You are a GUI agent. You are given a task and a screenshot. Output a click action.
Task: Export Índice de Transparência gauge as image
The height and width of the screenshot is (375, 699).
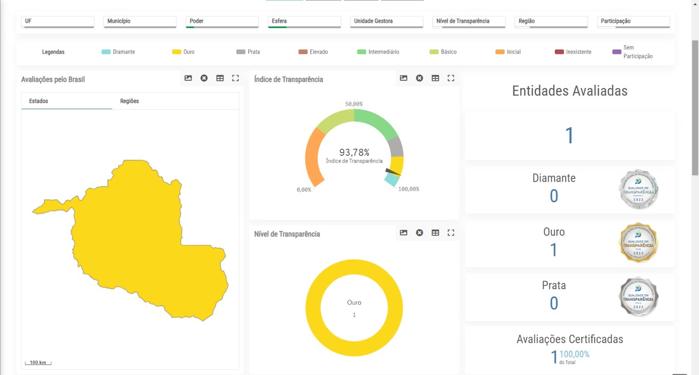click(403, 78)
